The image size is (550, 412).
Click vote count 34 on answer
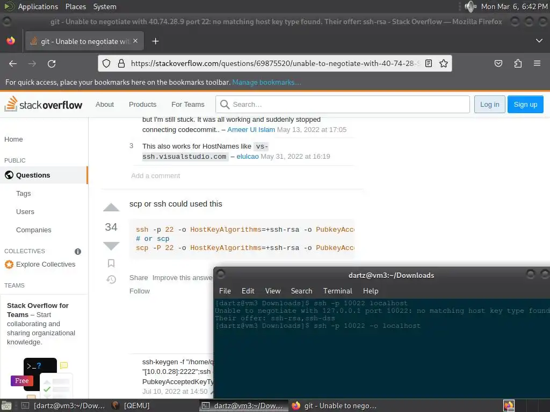coord(111,227)
